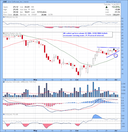
Task: Click the Tuesday 3-Jul-2012 date
Action: (112, 5)
